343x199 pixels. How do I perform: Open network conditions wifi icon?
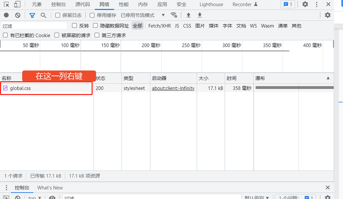click(174, 15)
